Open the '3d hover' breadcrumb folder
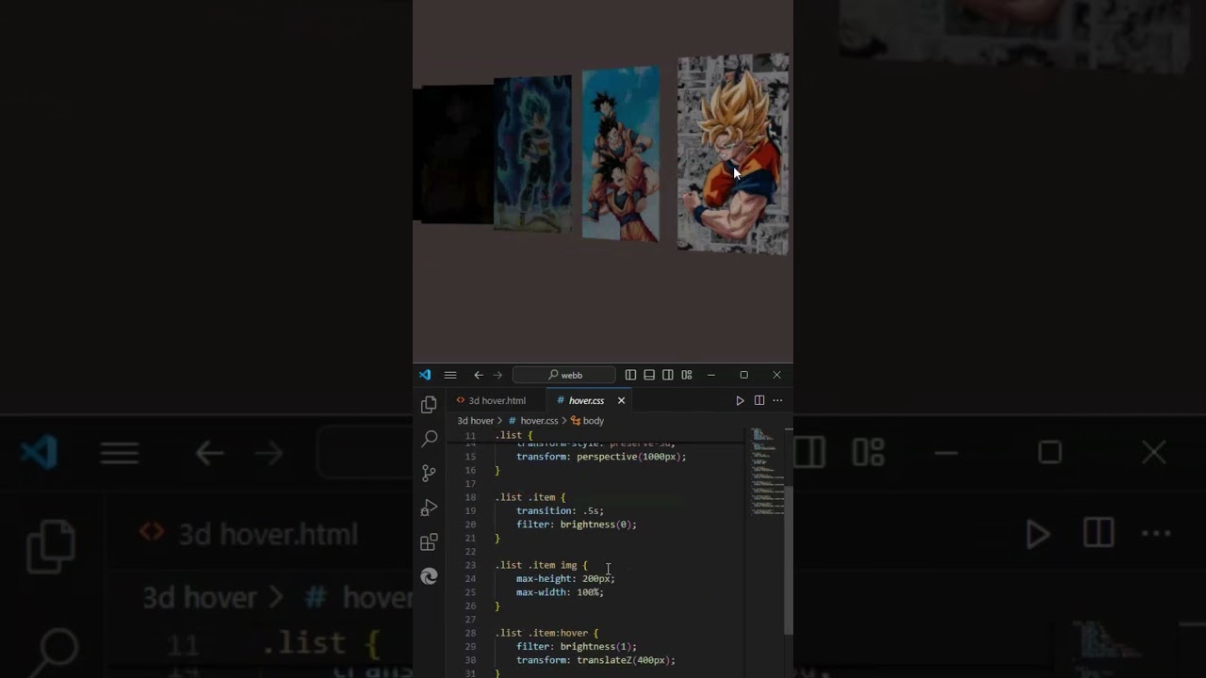The image size is (1206, 678). pos(476,421)
